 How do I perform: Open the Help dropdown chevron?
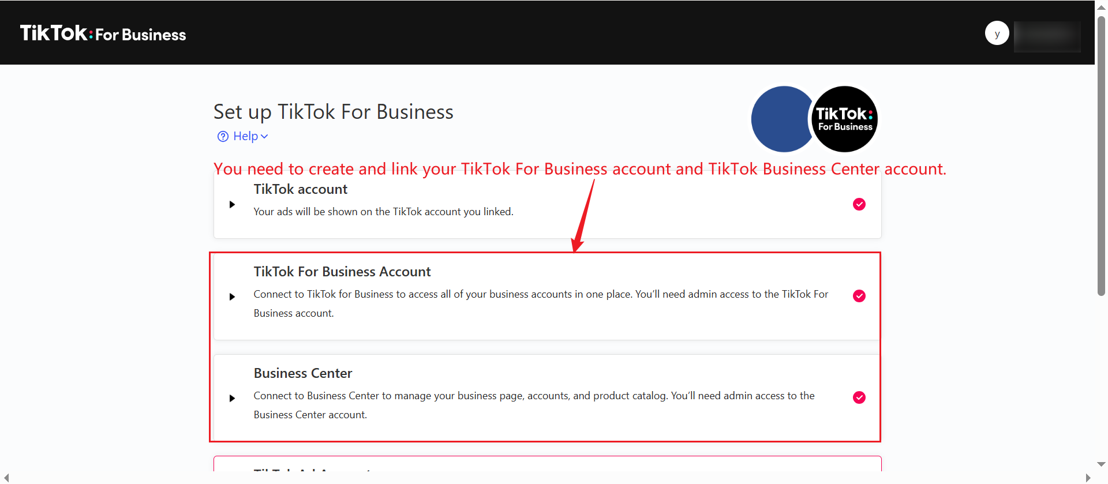(264, 137)
